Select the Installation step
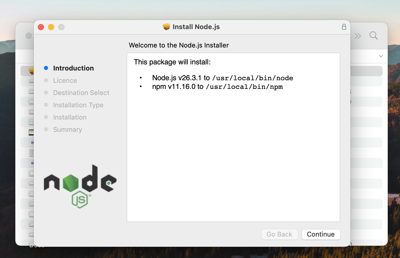Screen dimensions: 400x258 tap(70, 117)
